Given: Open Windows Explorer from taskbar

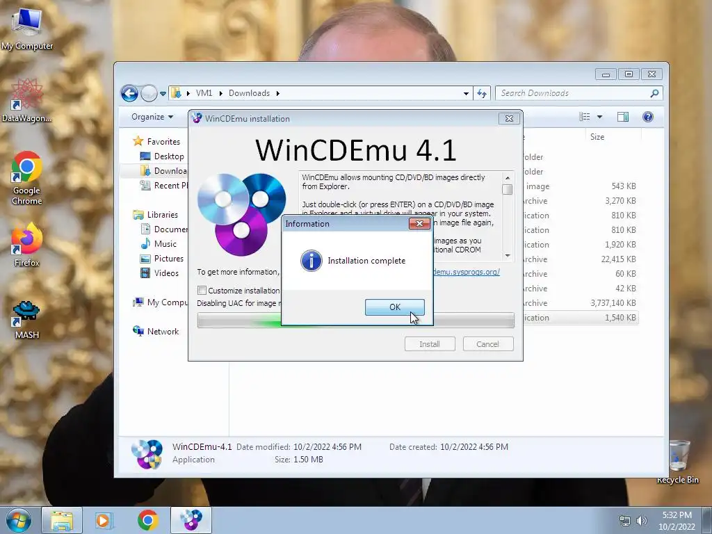Looking at the screenshot, I should pyautogui.click(x=62, y=520).
